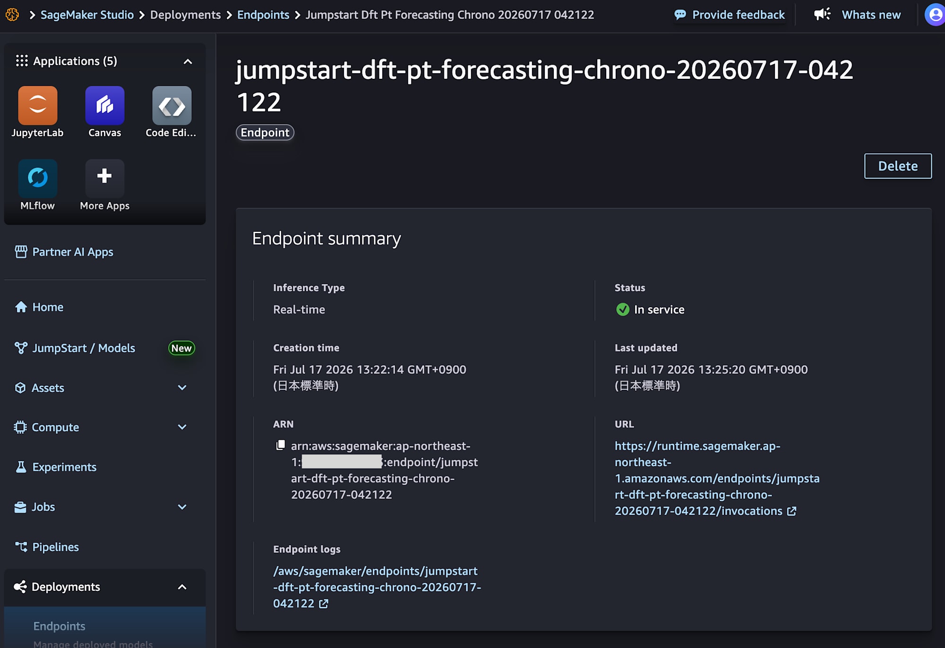Open Whats new link

(x=871, y=15)
